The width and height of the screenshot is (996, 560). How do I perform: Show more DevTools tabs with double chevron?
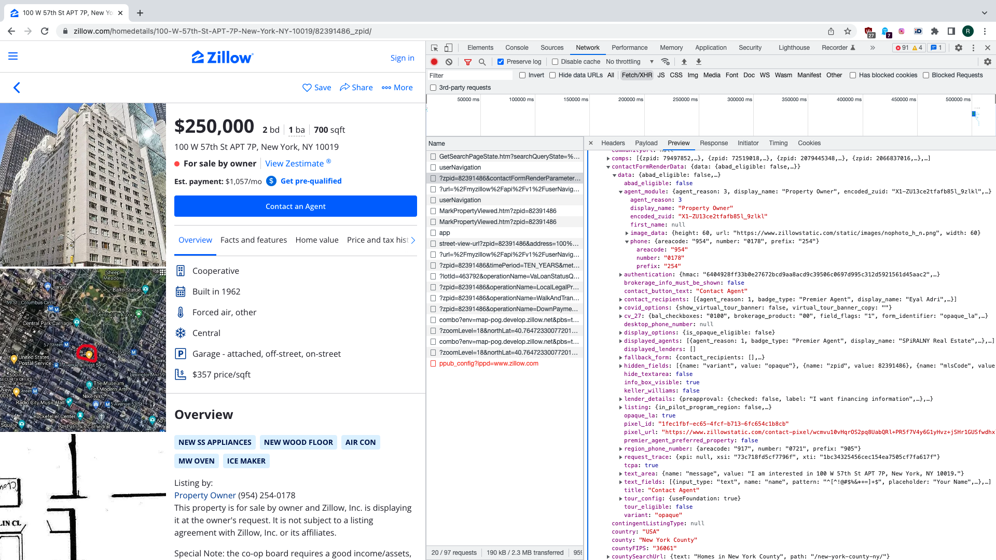click(x=873, y=48)
